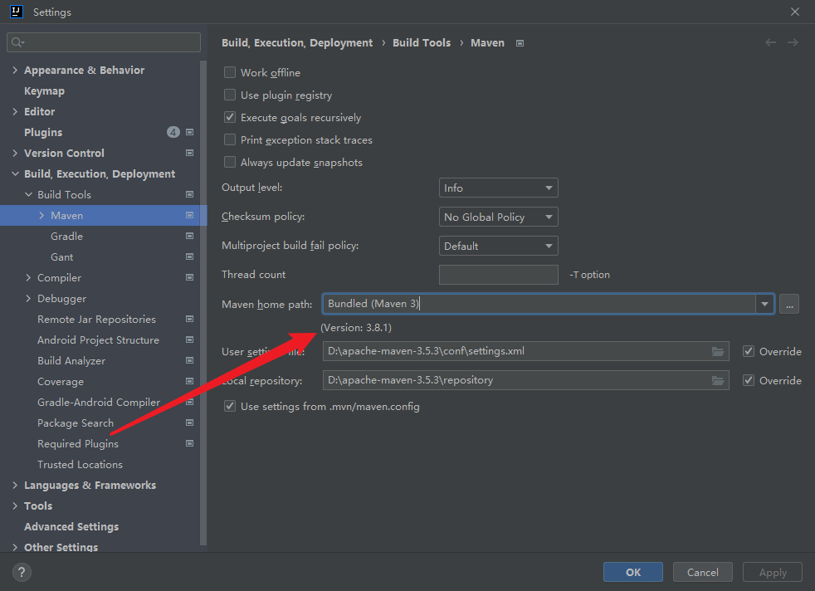This screenshot has width=815, height=591.
Task: Browse Maven home path with ellipsis button
Action: [x=789, y=304]
